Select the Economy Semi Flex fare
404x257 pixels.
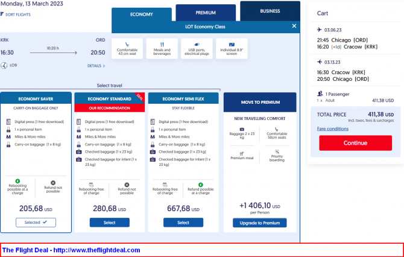click(x=183, y=223)
